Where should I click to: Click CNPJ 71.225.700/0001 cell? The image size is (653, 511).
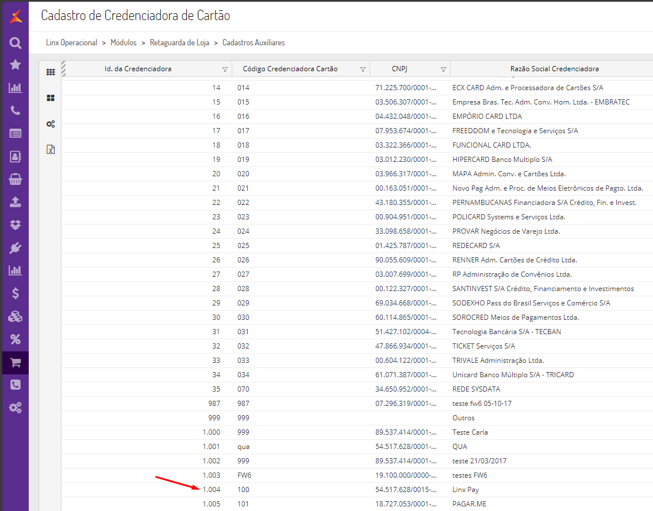pos(406,88)
